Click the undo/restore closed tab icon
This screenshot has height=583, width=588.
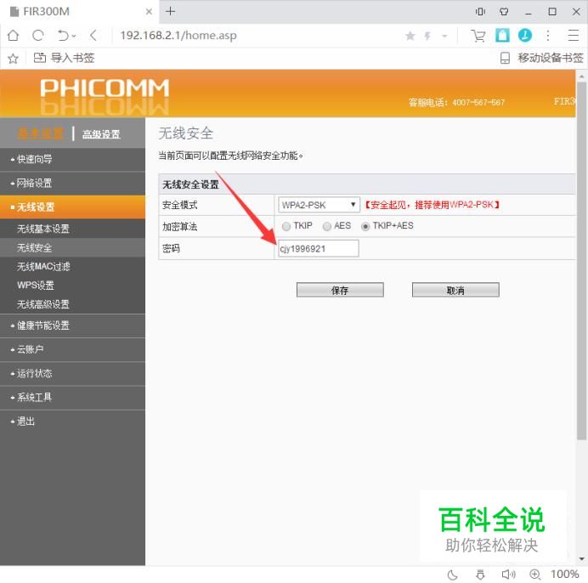coord(63,35)
